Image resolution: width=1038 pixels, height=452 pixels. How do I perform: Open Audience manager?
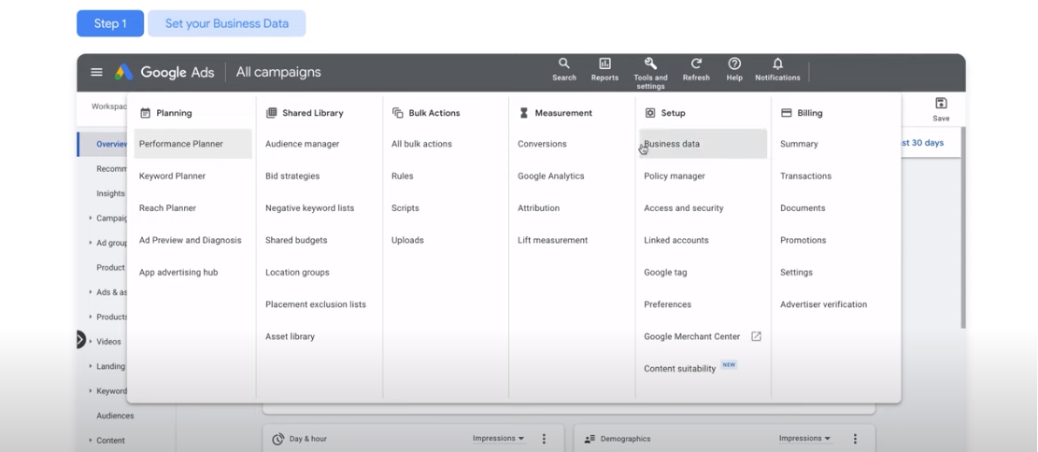(x=302, y=144)
